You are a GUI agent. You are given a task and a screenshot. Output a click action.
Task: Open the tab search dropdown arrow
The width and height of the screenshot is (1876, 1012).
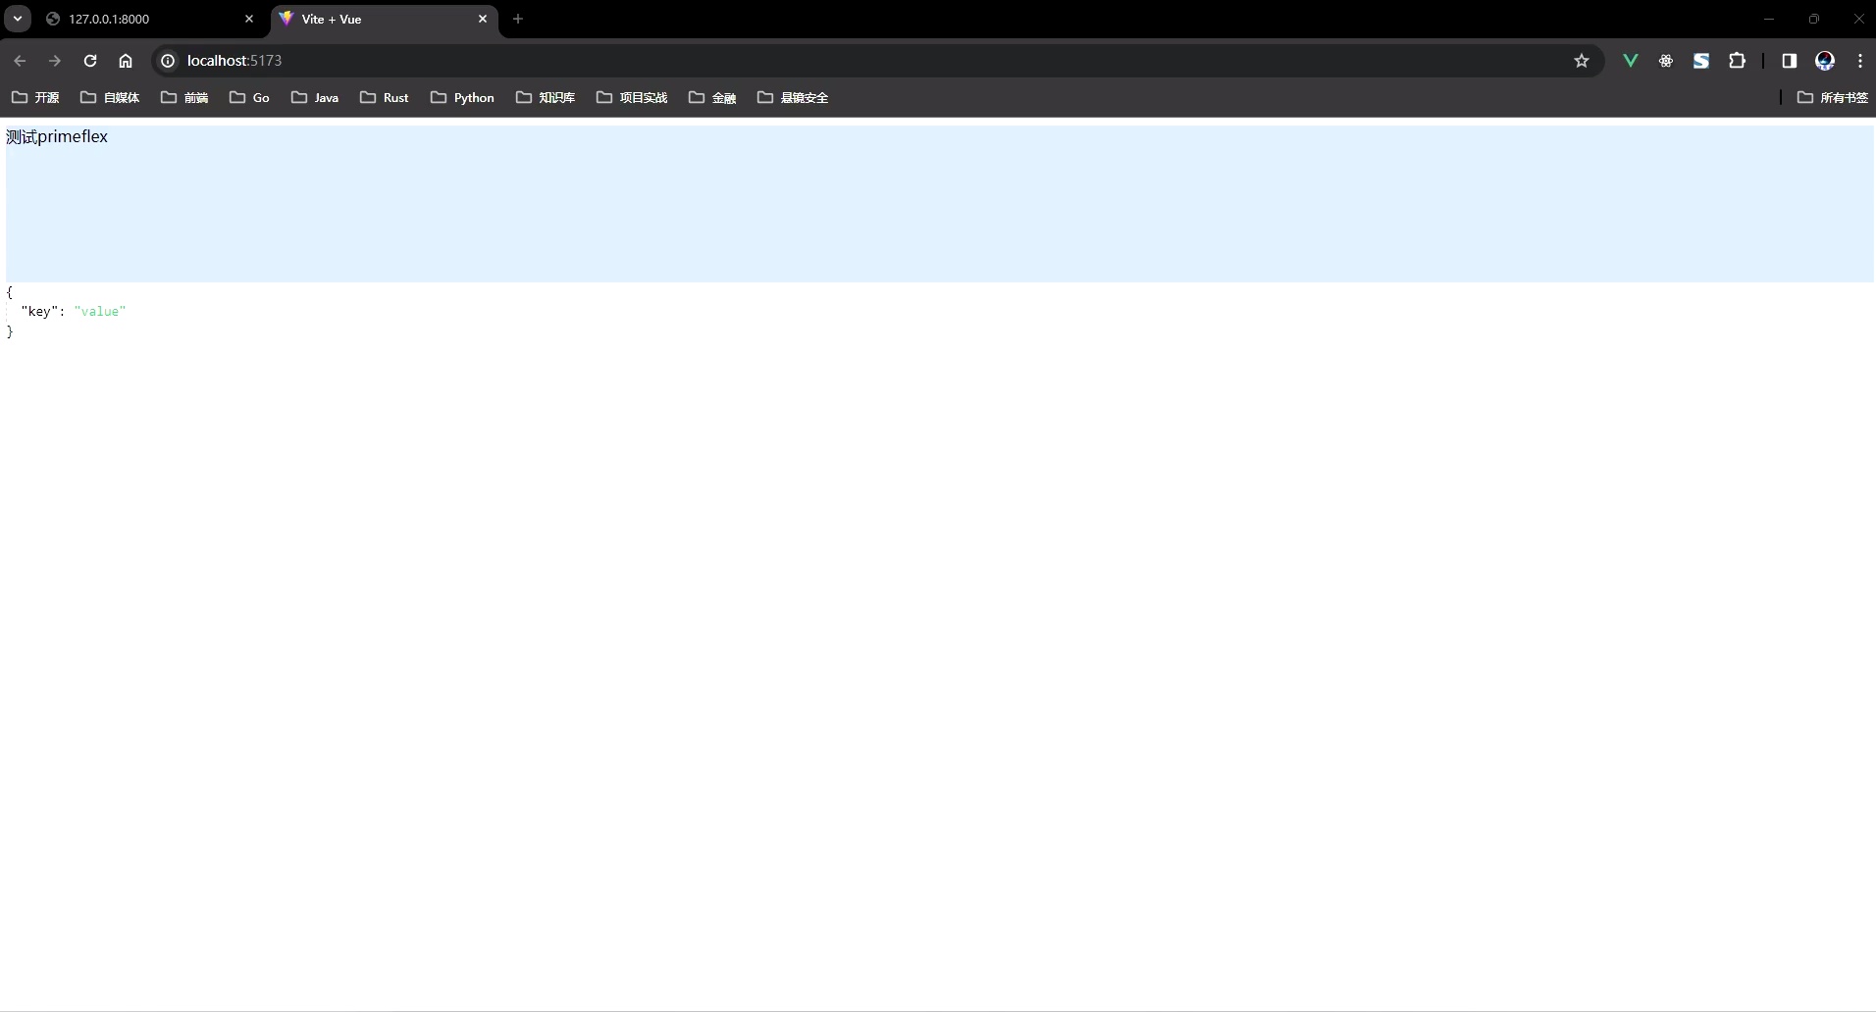pos(17,19)
